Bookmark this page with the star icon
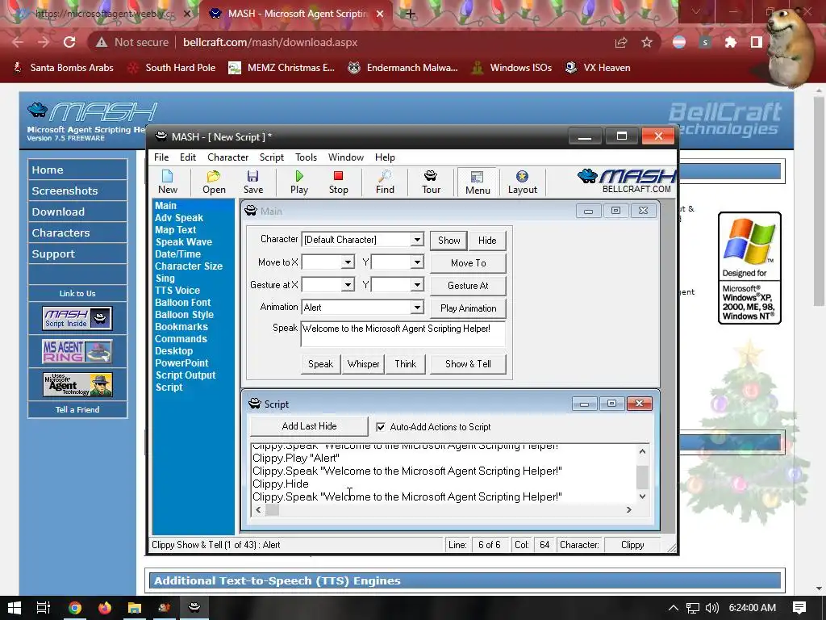Screen dimensions: 826x620 pos(647,42)
